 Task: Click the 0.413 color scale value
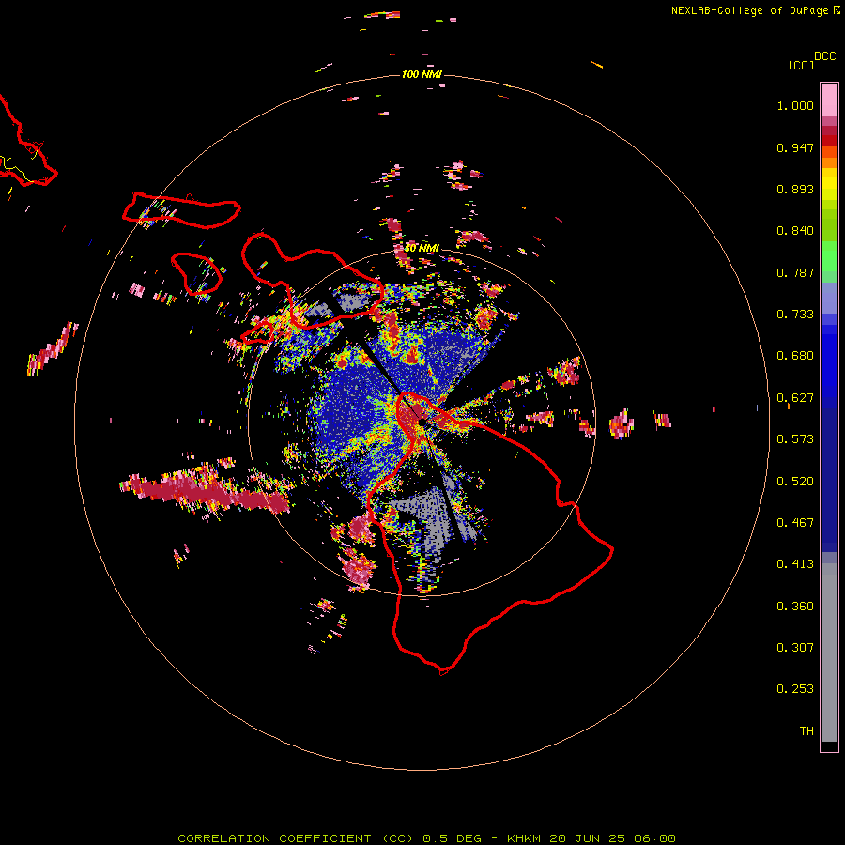click(x=795, y=564)
